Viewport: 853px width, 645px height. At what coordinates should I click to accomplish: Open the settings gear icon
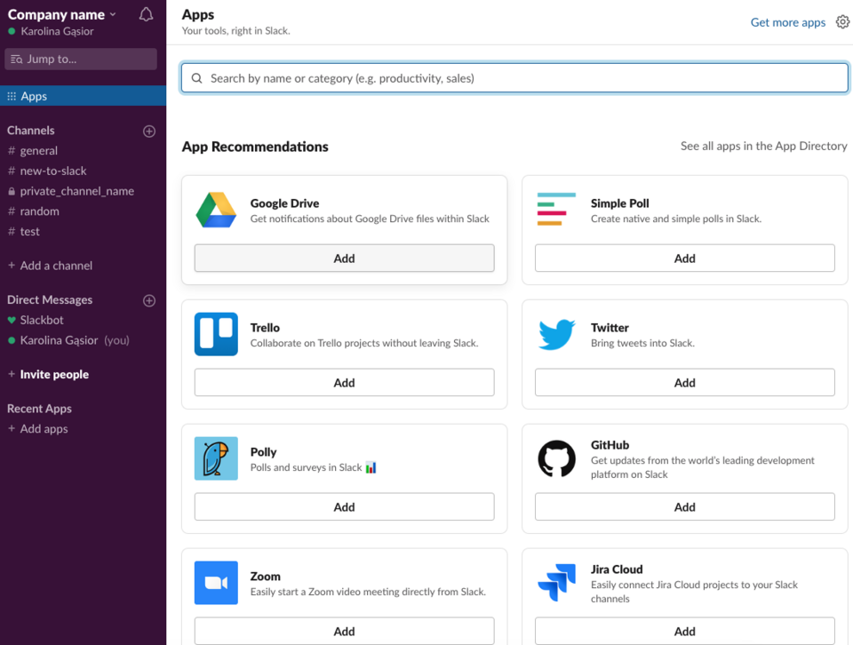tap(842, 21)
